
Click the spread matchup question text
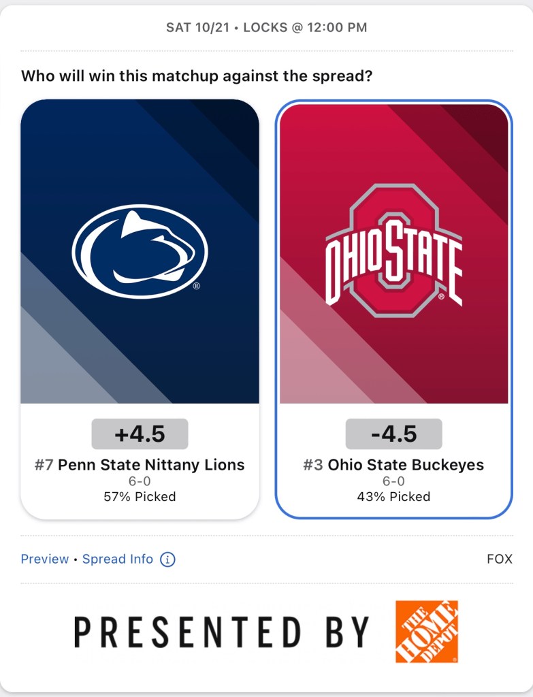(197, 76)
